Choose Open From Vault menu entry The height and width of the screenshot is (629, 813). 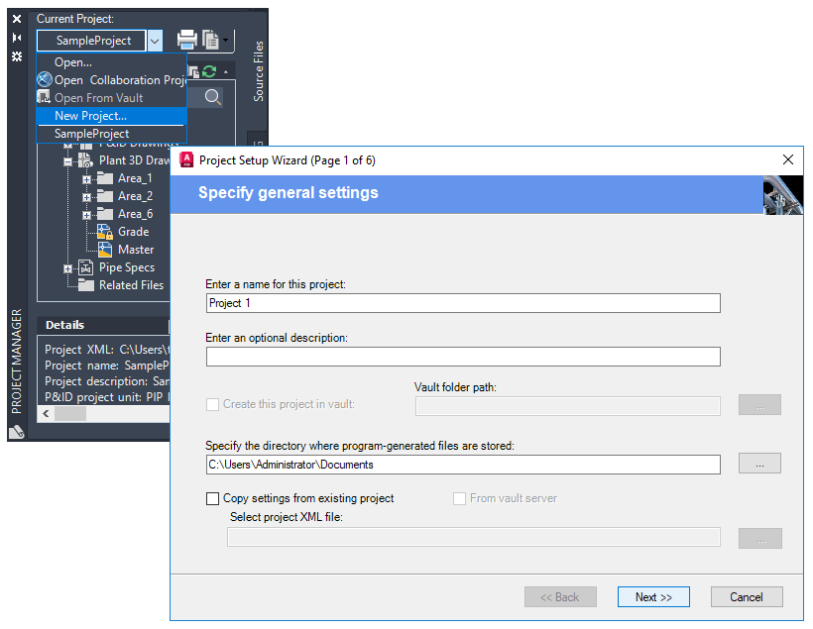(111, 97)
